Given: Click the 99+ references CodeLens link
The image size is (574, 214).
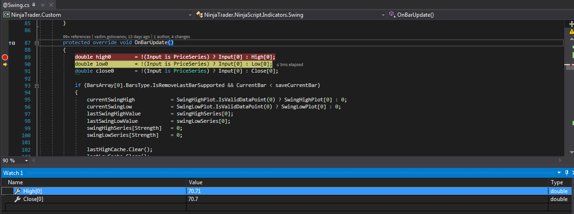Looking at the screenshot, I should coord(77,36).
